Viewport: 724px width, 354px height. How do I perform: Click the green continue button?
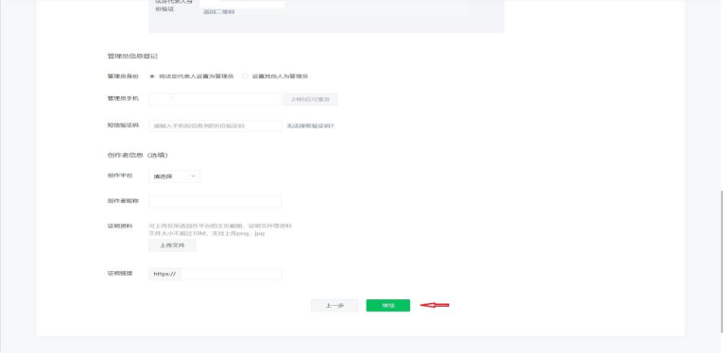[388, 305]
